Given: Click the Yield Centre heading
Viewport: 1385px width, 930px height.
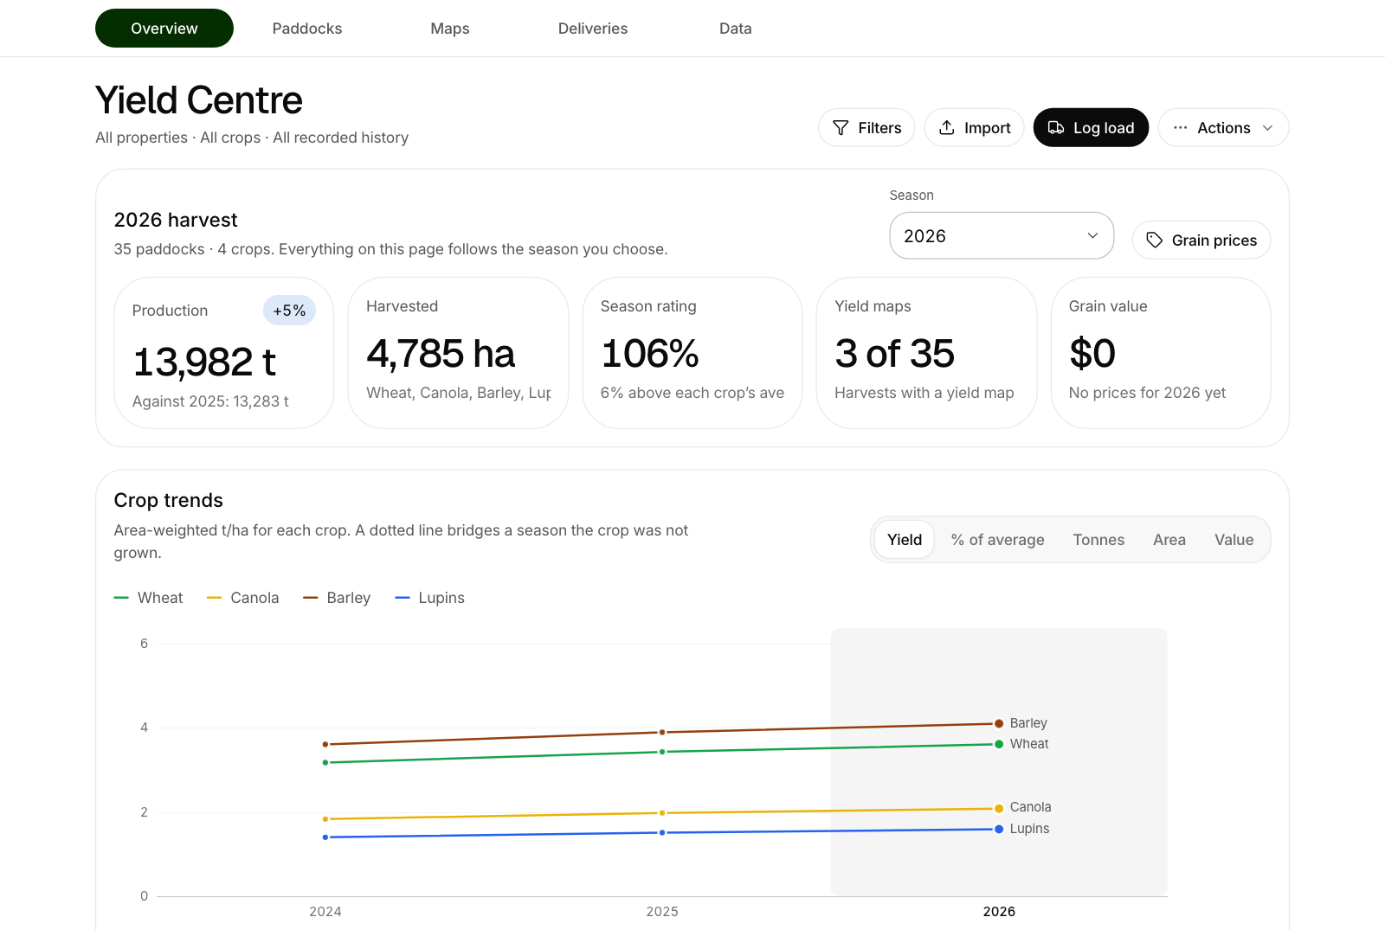Looking at the screenshot, I should [199, 100].
